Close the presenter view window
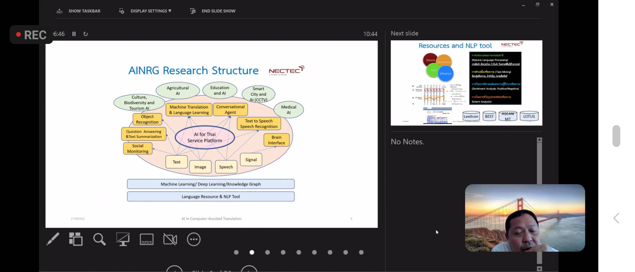The image size is (635, 272). click(x=552, y=5)
